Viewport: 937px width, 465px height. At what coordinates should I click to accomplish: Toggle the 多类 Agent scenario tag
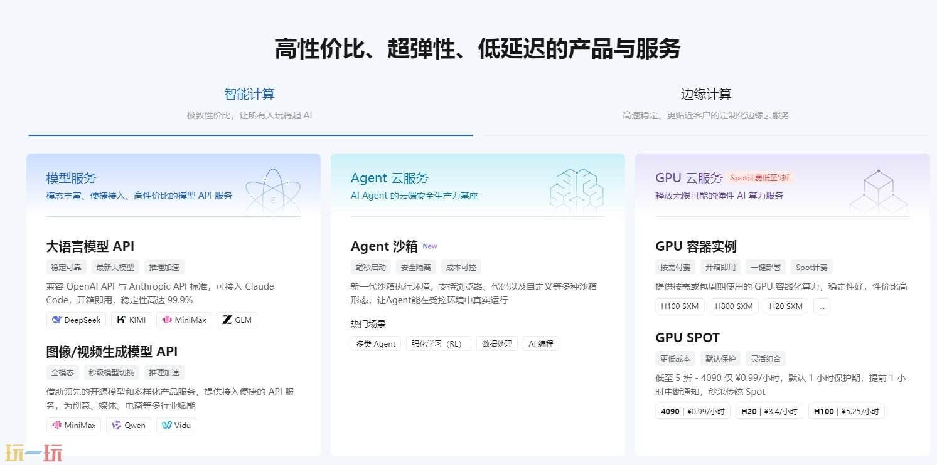point(375,343)
